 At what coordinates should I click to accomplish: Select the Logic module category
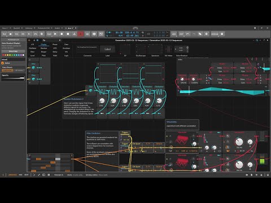[x=66, y=55]
